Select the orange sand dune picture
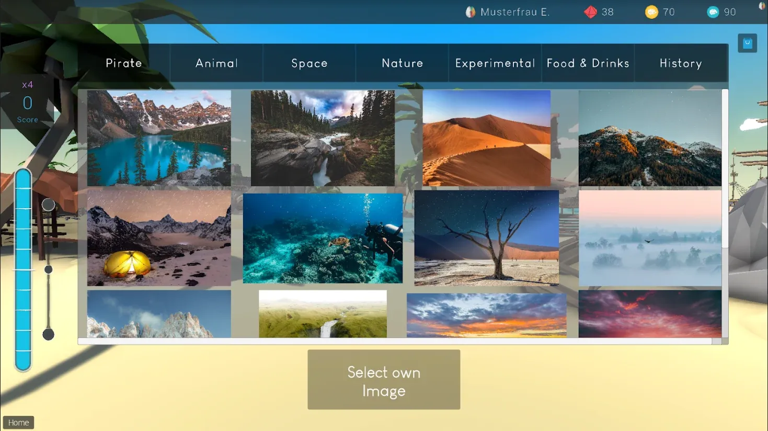The height and width of the screenshot is (431, 768). point(486,138)
